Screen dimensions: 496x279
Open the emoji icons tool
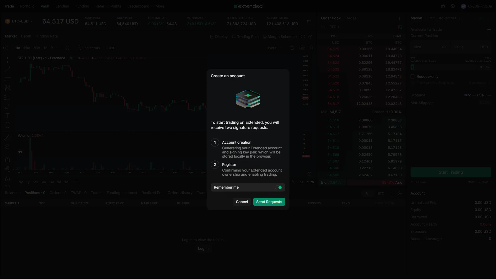click(7, 125)
